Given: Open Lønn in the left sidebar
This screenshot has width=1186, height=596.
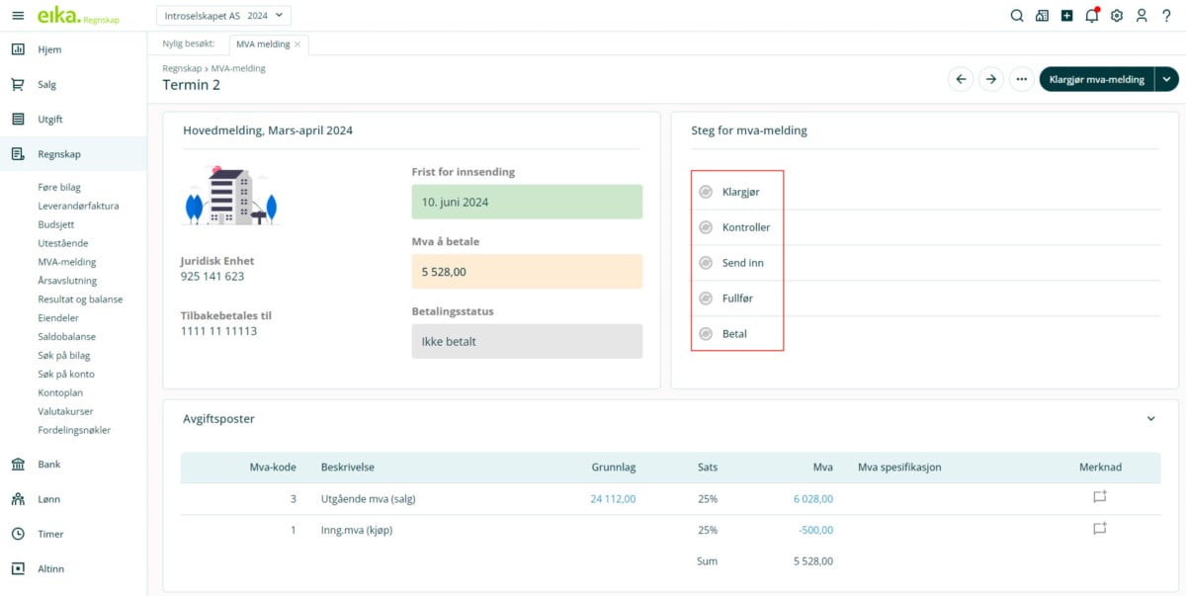Looking at the screenshot, I should 49,499.
